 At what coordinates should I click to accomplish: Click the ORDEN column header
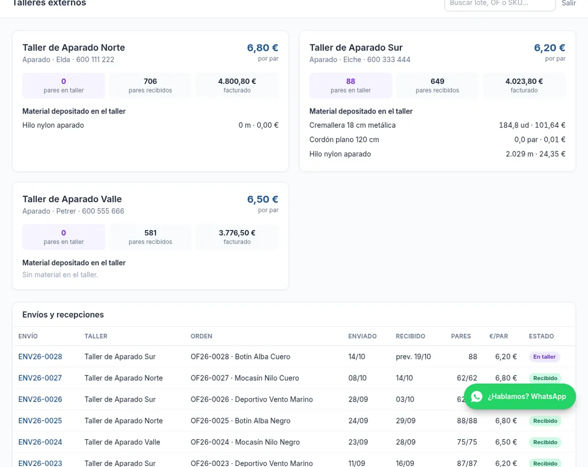click(202, 336)
